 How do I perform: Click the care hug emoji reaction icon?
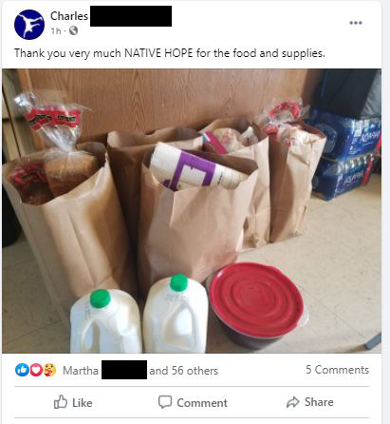tap(49, 370)
